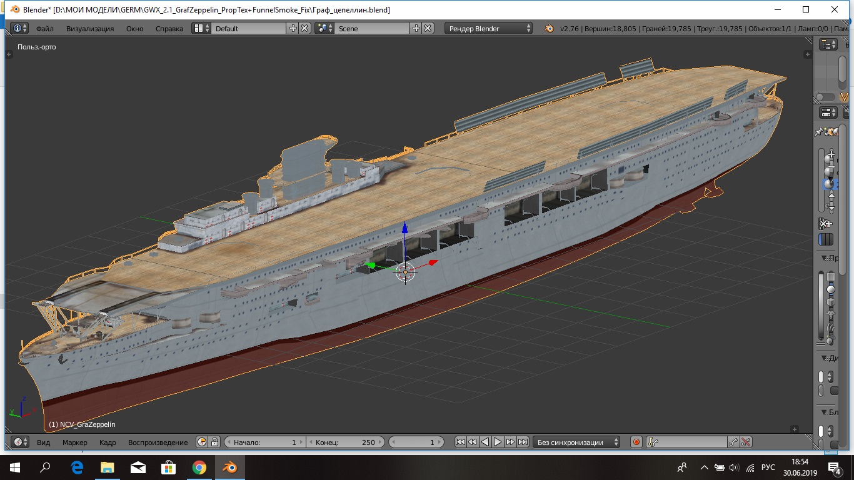The height and width of the screenshot is (480, 854).
Task: Click the Info editor type icon
Action: point(20,29)
